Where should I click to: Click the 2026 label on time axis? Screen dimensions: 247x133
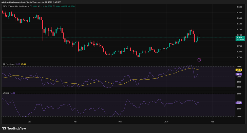[x=166, y=121]
